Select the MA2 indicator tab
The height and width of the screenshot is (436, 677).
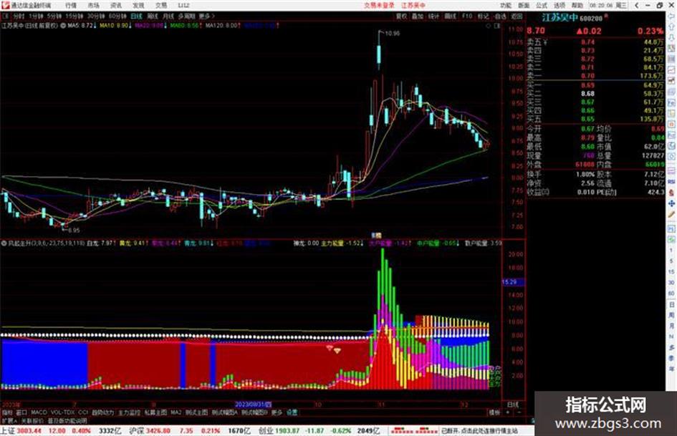pos(176,412)
